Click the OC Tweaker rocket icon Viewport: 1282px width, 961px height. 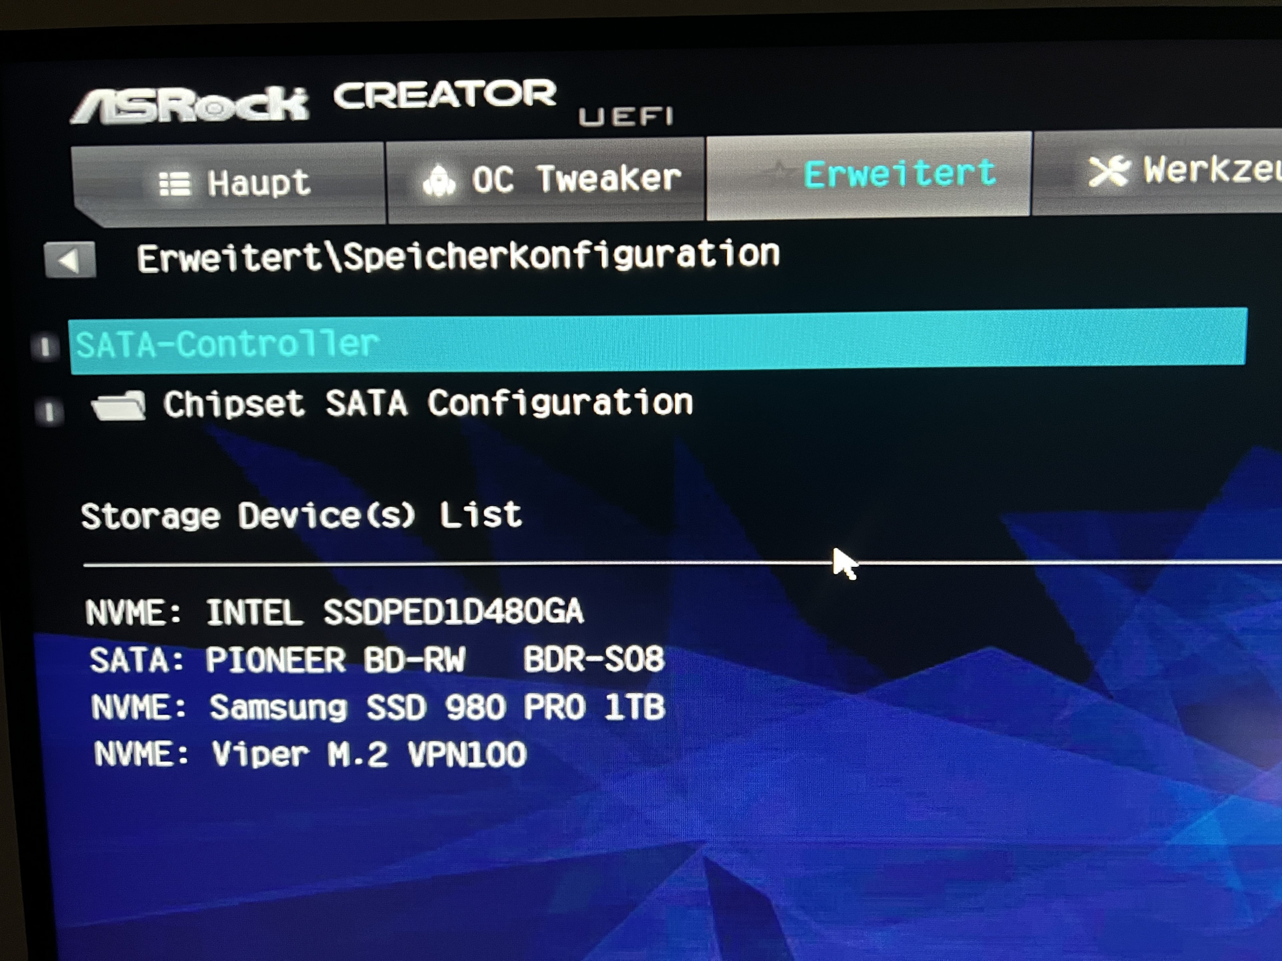click(x=439, y=180)
